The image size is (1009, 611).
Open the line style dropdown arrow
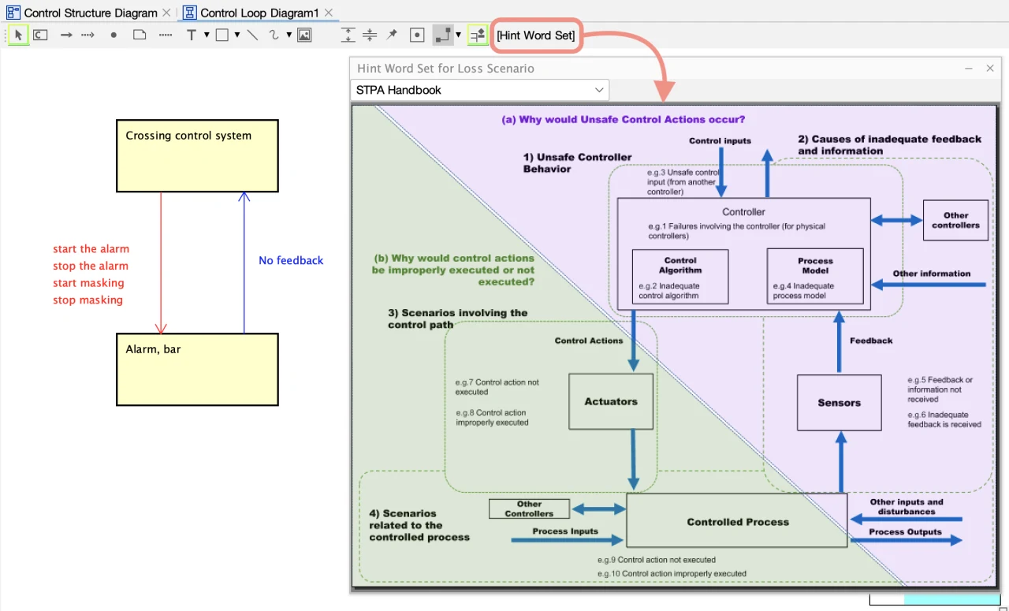459,35
